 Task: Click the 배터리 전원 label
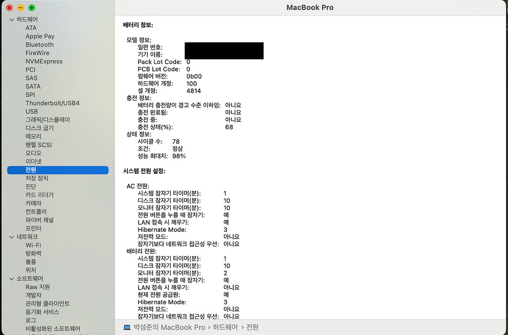point(142,251)
